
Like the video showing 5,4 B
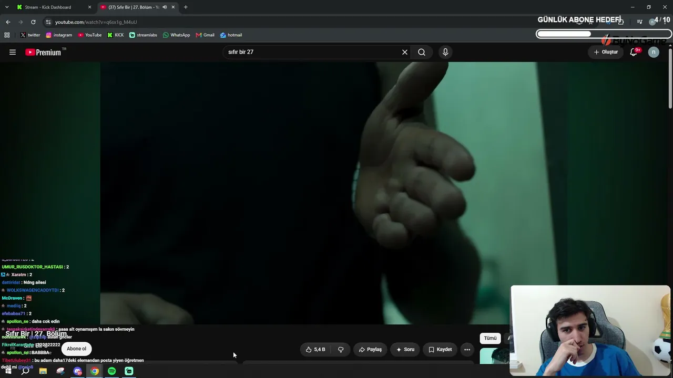(x=315, y=349)
